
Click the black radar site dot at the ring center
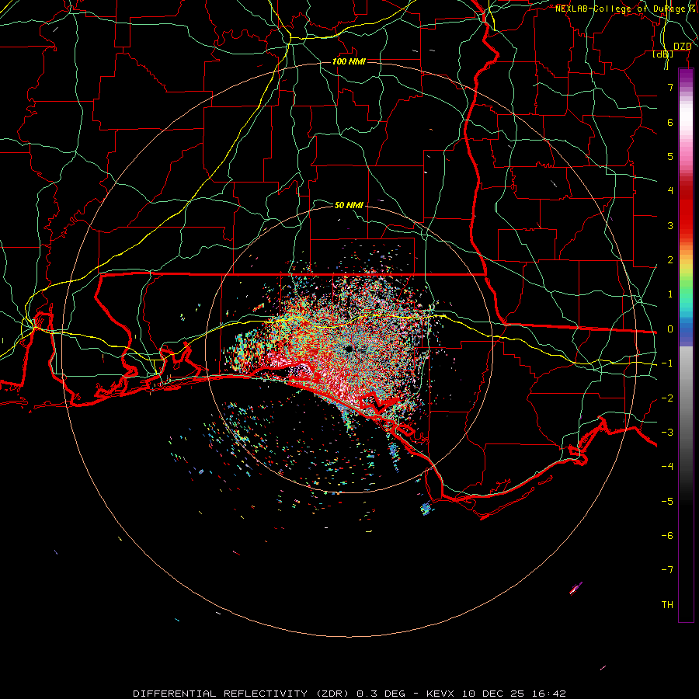coord(349,349)
